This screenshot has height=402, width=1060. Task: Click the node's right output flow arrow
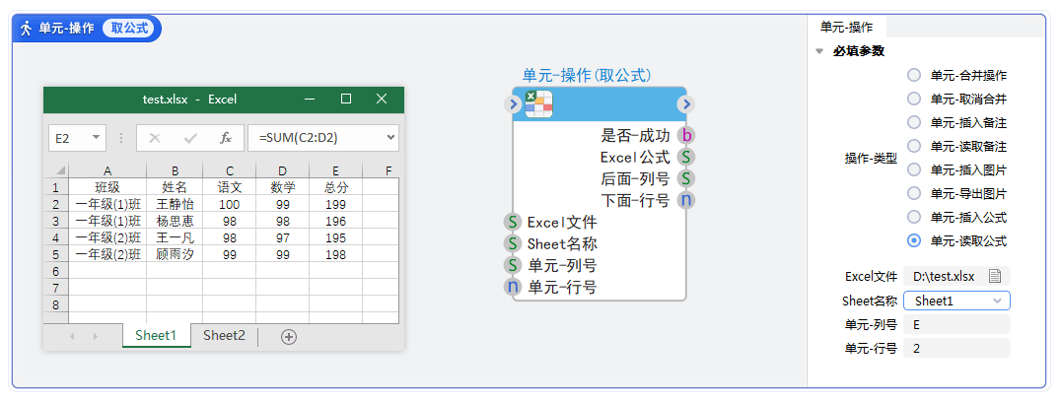686,103
